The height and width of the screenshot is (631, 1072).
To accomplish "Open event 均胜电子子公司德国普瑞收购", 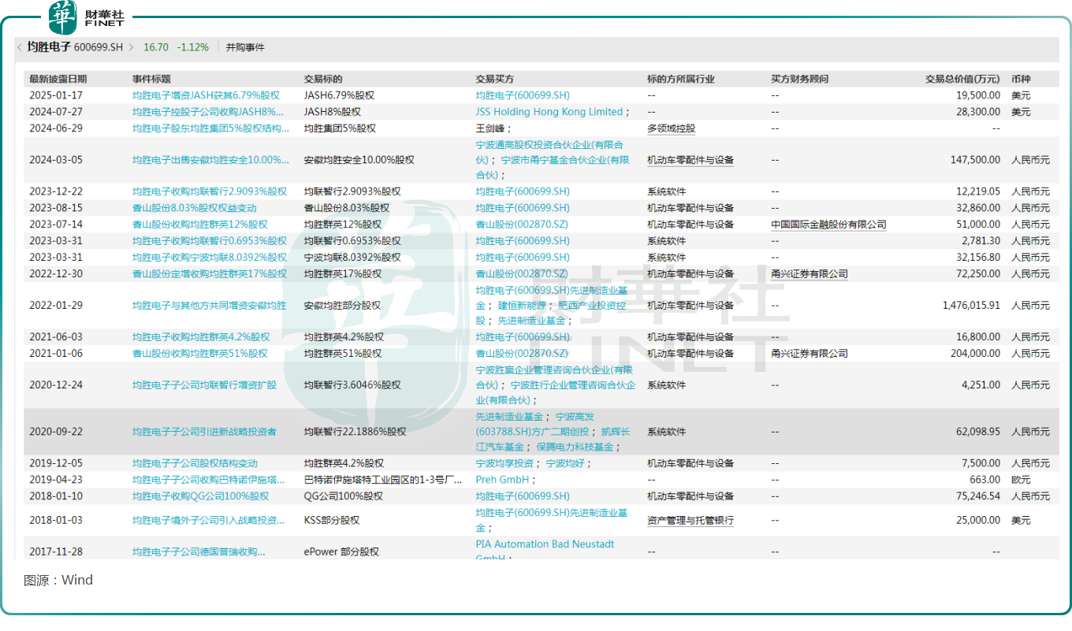I will tap(199, 552).
